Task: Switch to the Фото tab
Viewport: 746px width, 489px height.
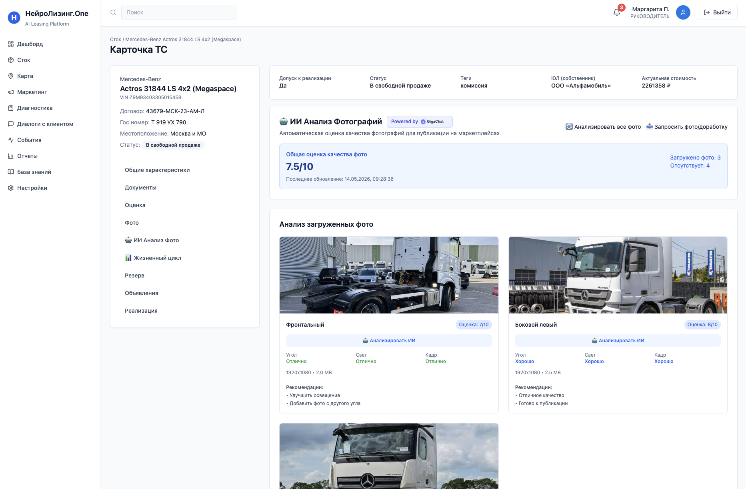Action: 132,223
